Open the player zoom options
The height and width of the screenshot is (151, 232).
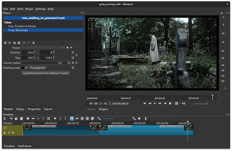click(x=171, y=104)
